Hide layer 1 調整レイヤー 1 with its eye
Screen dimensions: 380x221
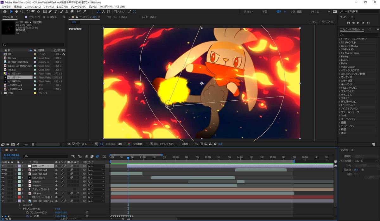[x=3, y=166]
